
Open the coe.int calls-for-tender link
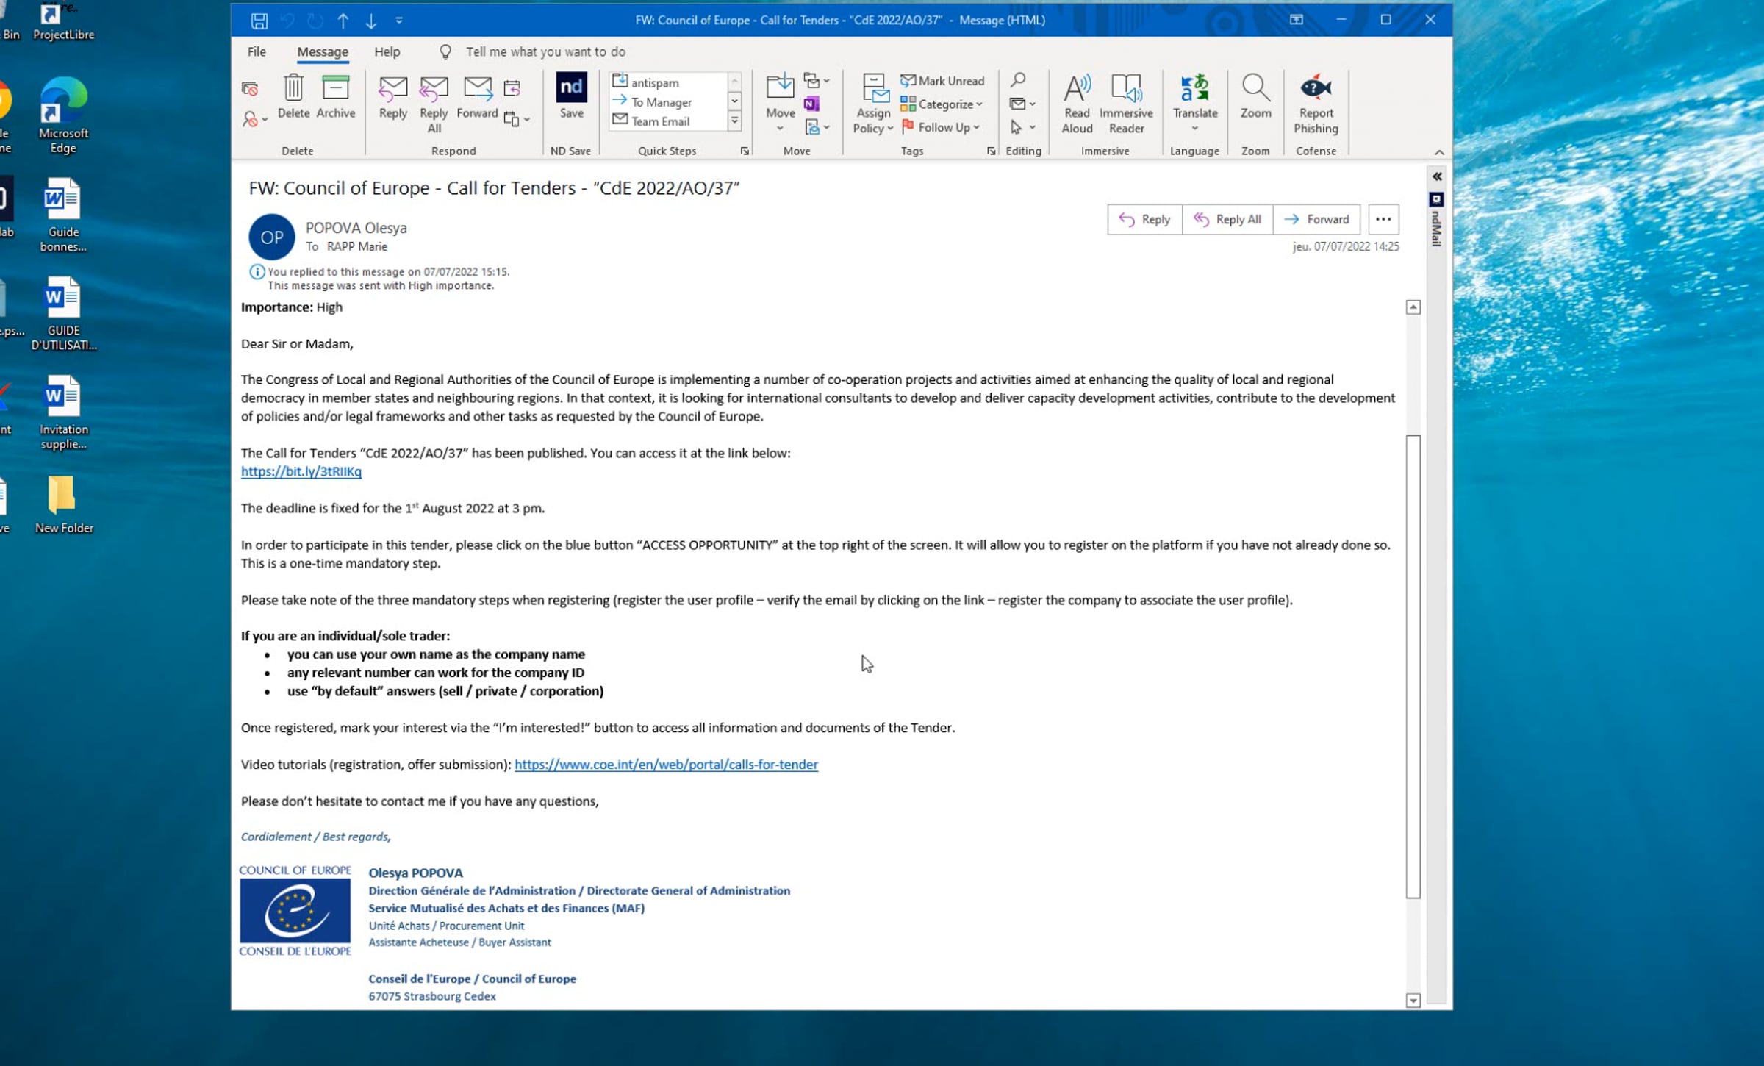point(666,765)
